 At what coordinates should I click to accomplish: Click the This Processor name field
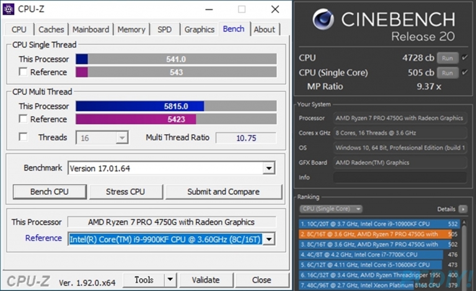172,222
